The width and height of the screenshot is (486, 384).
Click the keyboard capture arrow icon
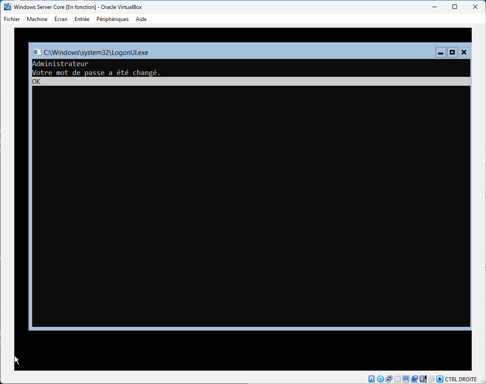[440, 379]
